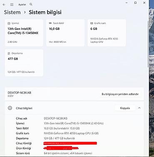Viewport: 154px width, 157px height.
Task: Click the Cihaz Kimliği label
Action: click(24, 143)
